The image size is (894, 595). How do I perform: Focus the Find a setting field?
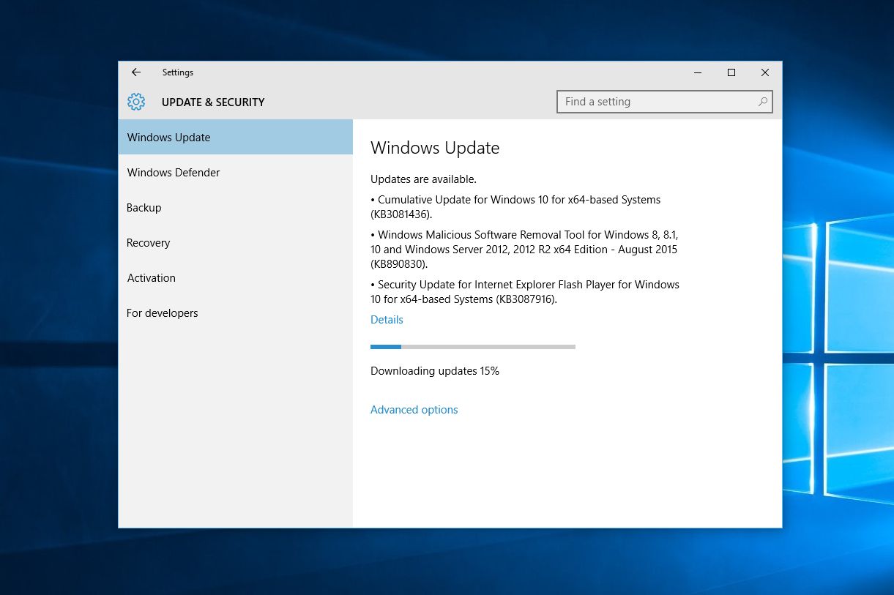665,102
